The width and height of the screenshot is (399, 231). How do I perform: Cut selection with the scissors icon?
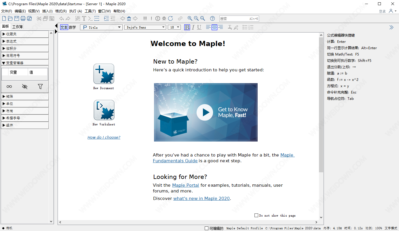coord(39,18)
